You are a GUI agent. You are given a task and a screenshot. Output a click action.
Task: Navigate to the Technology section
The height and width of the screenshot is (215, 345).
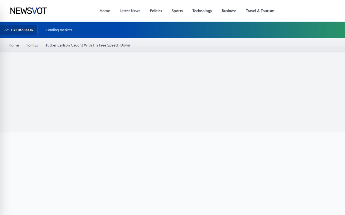(x=202, y=11)
